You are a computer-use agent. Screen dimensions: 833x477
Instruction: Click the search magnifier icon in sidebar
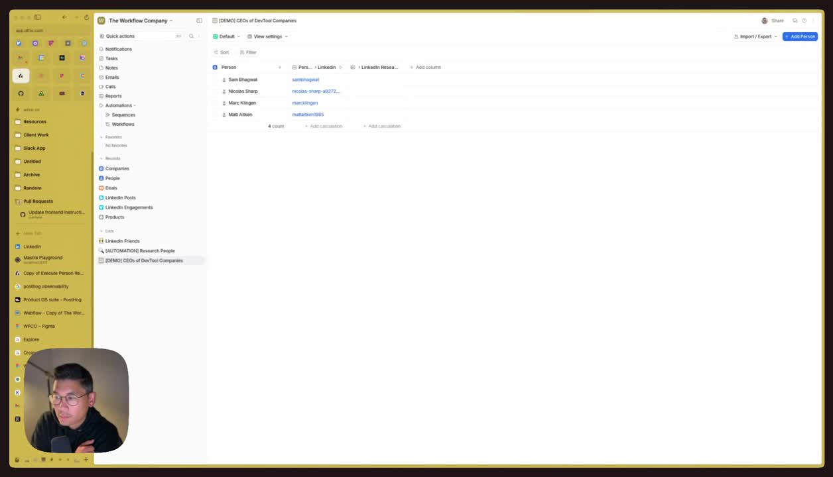click(x=191, y=36)
